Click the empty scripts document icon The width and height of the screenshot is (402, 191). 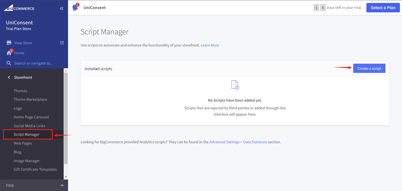235,85
